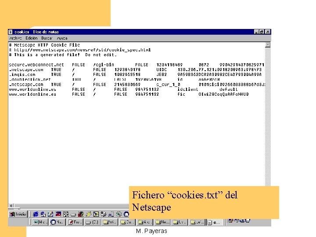The height and width of the screenshot is (237, 316).
Task: Close the cookies Notepad window
Action: pyautogui.click(x=268, y=32)
